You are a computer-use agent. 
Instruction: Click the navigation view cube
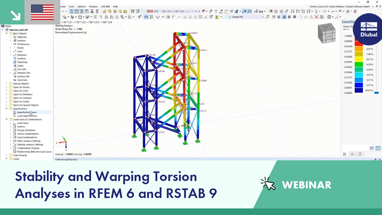click(x=327, y=33)
